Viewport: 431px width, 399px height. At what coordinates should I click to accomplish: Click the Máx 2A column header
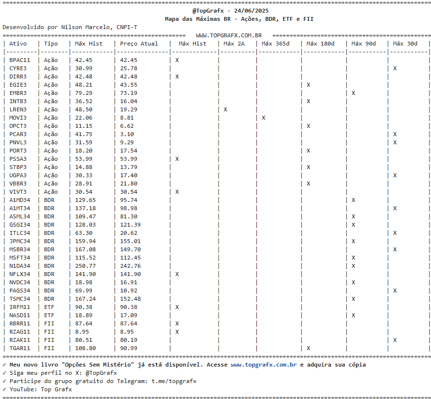point(234,44)
